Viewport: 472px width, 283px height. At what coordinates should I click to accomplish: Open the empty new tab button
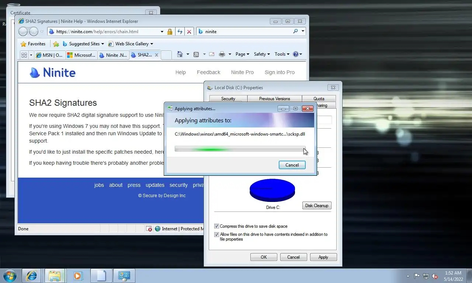point(166,55)
